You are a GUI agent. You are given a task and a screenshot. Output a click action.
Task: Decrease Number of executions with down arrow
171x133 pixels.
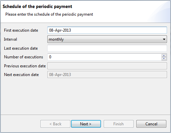point(164,58)
